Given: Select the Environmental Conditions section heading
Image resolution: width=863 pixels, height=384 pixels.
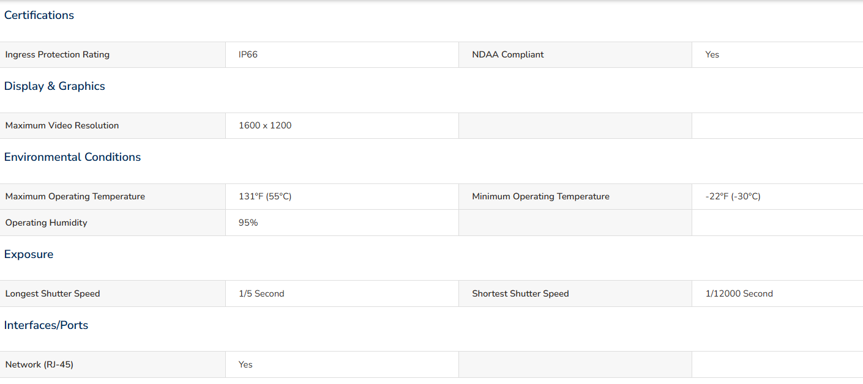Looking at the screenshot, I should pos(72,157).
